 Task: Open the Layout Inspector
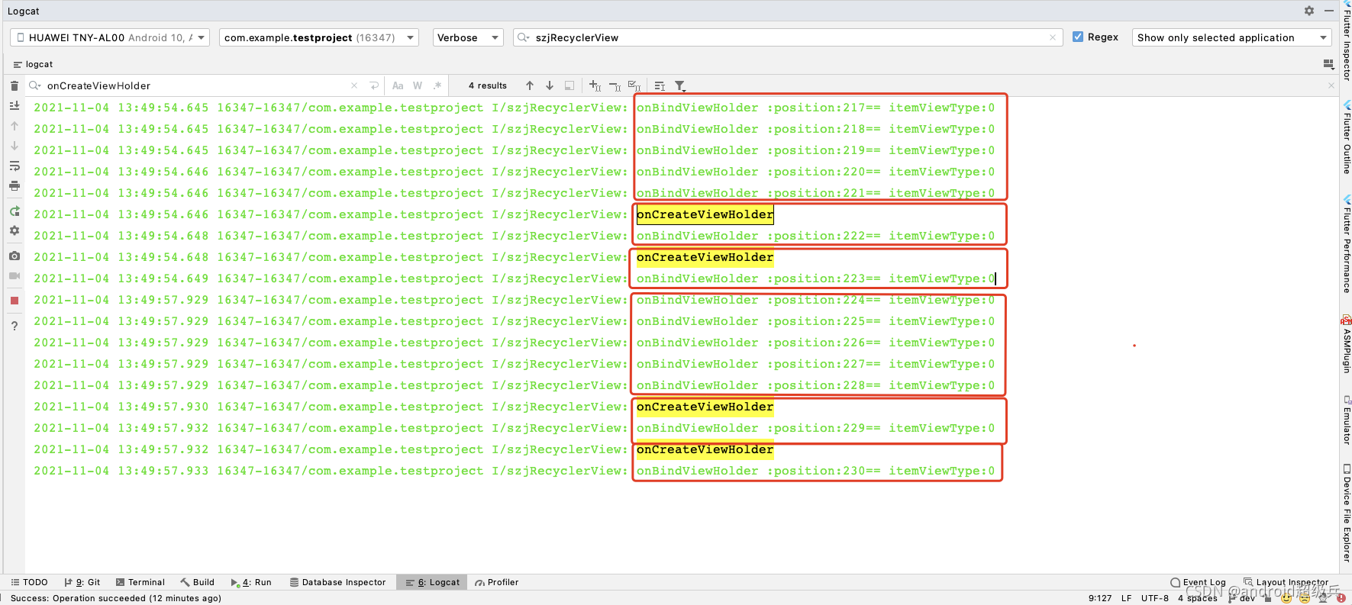[1286, 582]
